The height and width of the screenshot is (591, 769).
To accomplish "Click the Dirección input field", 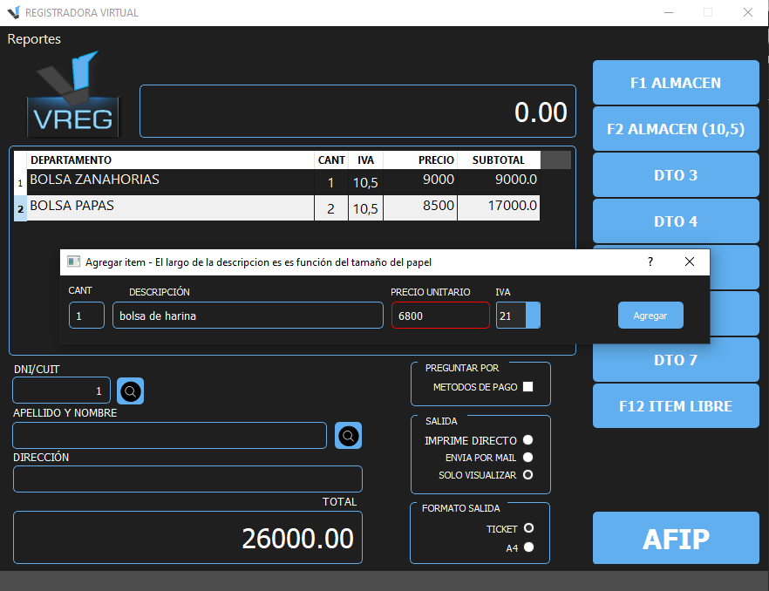I will click(x=187, y=479).
